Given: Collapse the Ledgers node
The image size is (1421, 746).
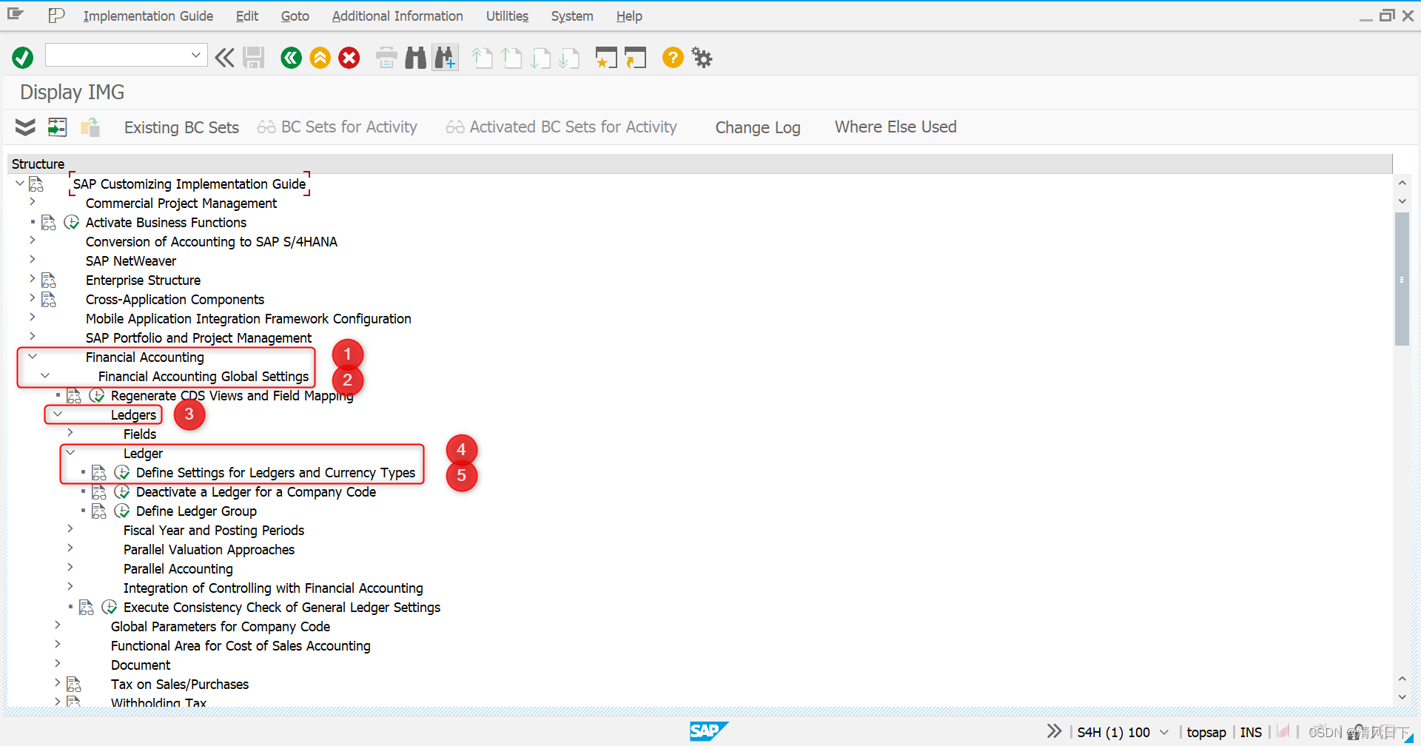Looking at the screenshot, I should (58, 414).
